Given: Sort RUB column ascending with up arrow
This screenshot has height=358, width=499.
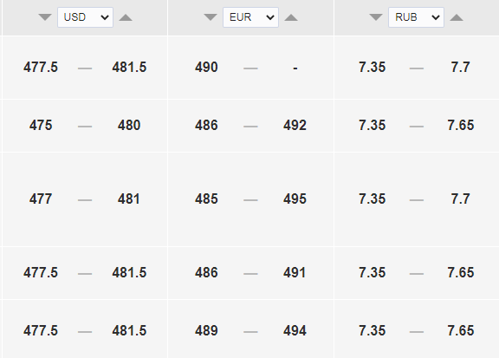Looking at the screenshot, I should [457, 17].
